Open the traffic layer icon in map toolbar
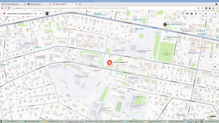Image resolution: width=219 pixels, height=123 pixels. coord(183,14)
